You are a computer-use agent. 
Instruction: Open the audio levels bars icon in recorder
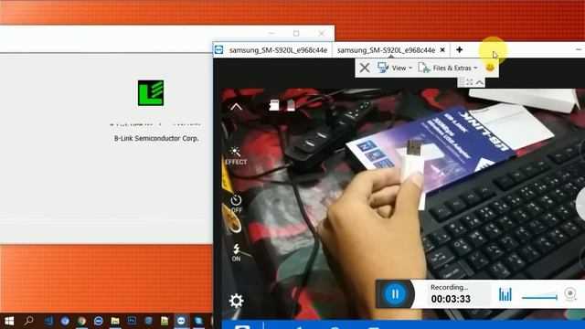(505, 294)
